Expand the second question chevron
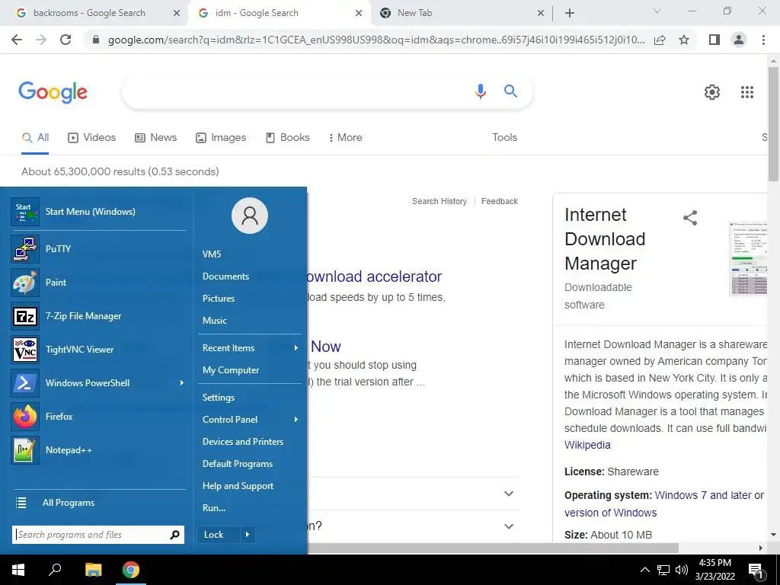 coord(508,526)
